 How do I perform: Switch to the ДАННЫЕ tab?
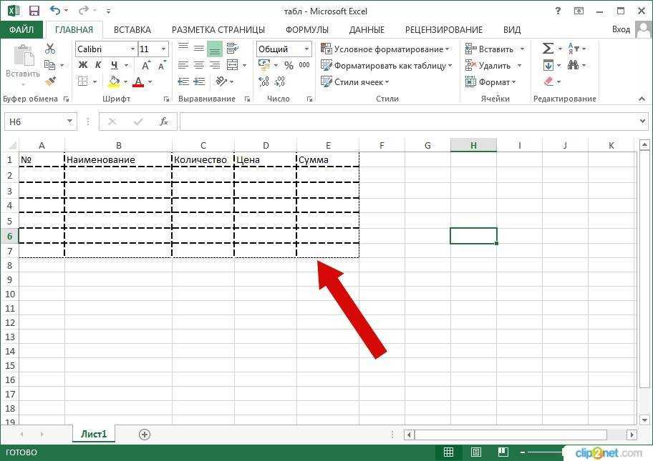click(367, 30)
